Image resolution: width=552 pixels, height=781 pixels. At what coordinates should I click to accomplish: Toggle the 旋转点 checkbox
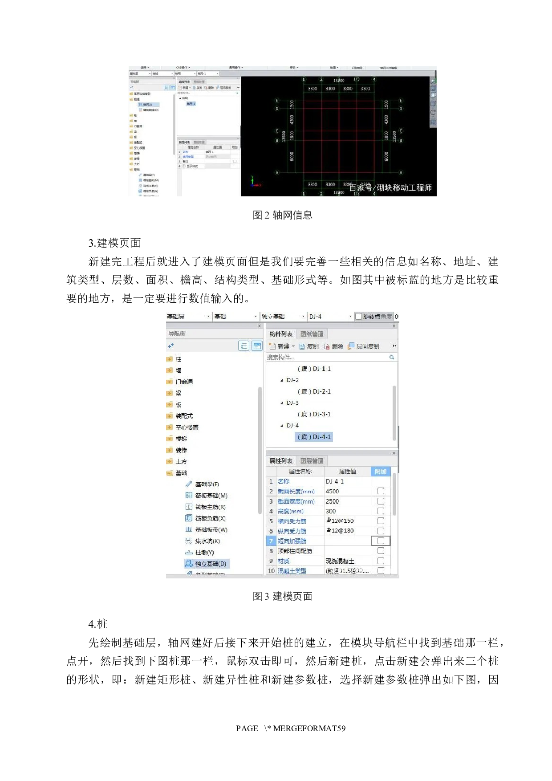coord(358,316)
